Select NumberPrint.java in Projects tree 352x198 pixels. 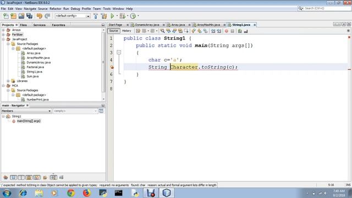pyautogui.click(x=37, y=100)
